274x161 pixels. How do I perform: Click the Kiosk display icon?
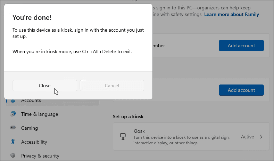tap(122, 137)
